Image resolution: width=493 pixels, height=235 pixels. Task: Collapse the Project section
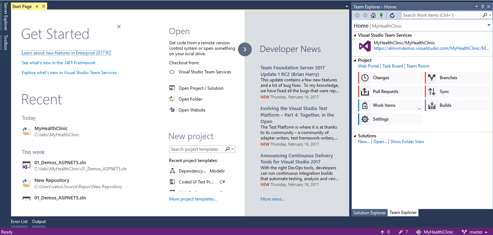(x=355, y=60)
